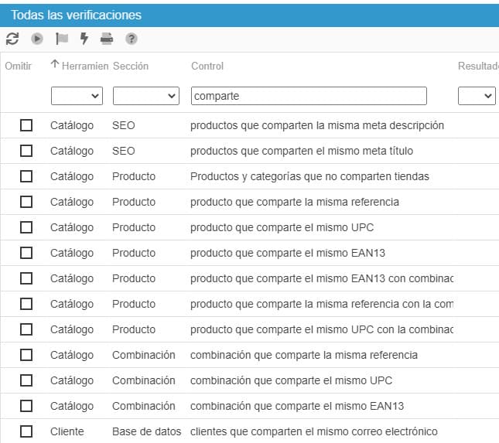Check box for 'combinación que comparte el mismo UPC'
Screen dimensions: 499x443
(26, 380)
